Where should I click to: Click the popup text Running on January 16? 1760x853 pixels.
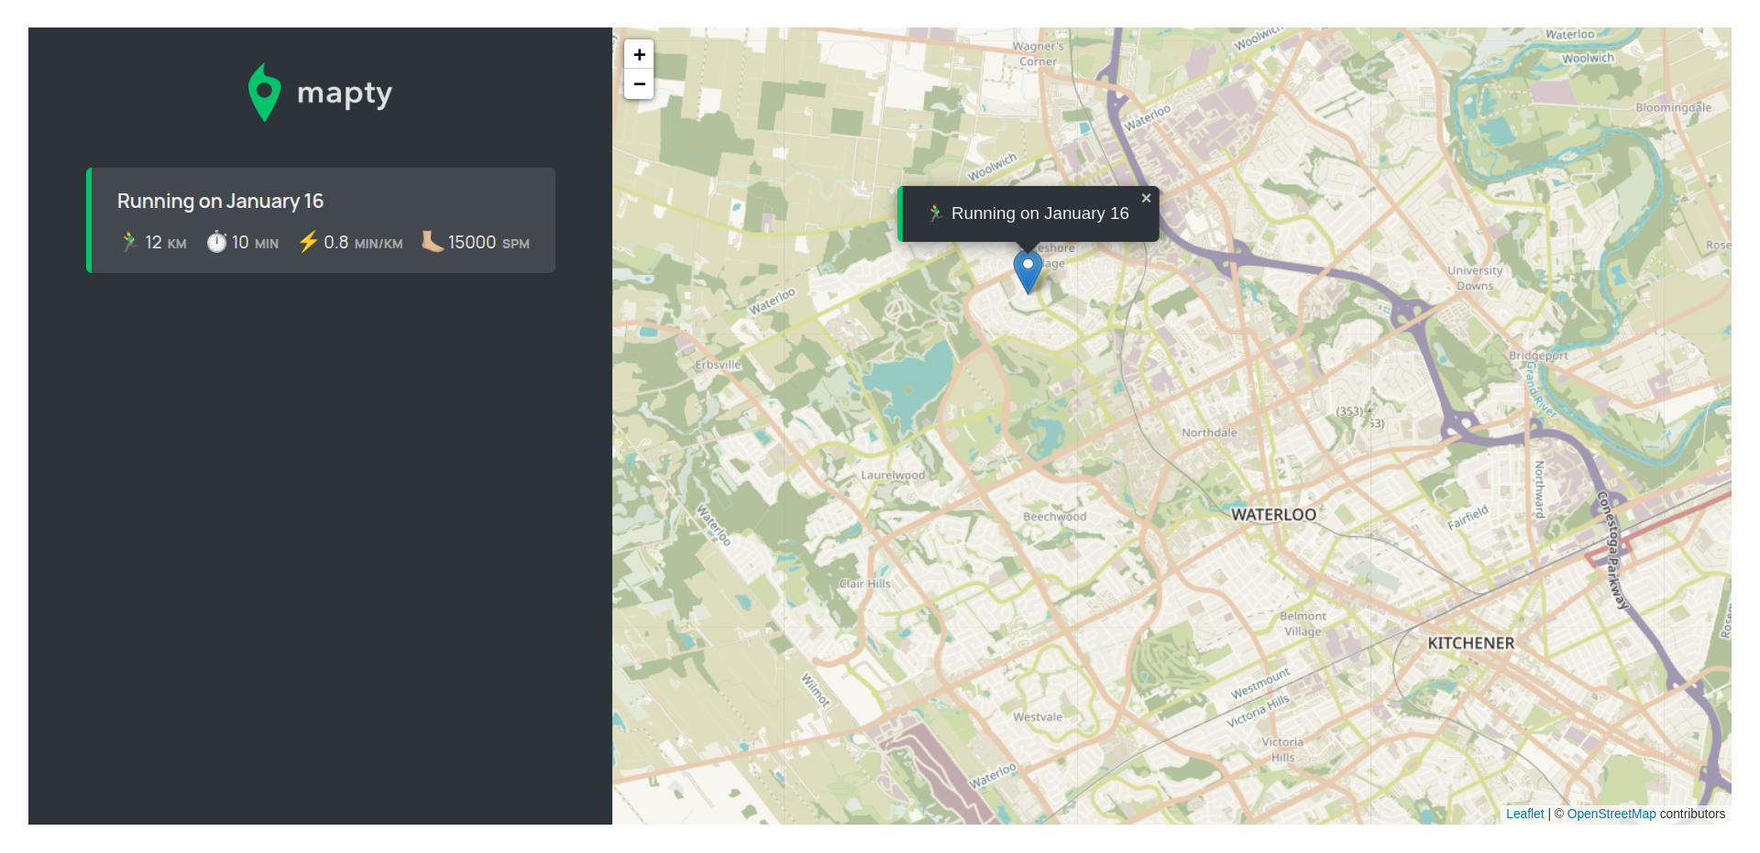(1039, 213)
